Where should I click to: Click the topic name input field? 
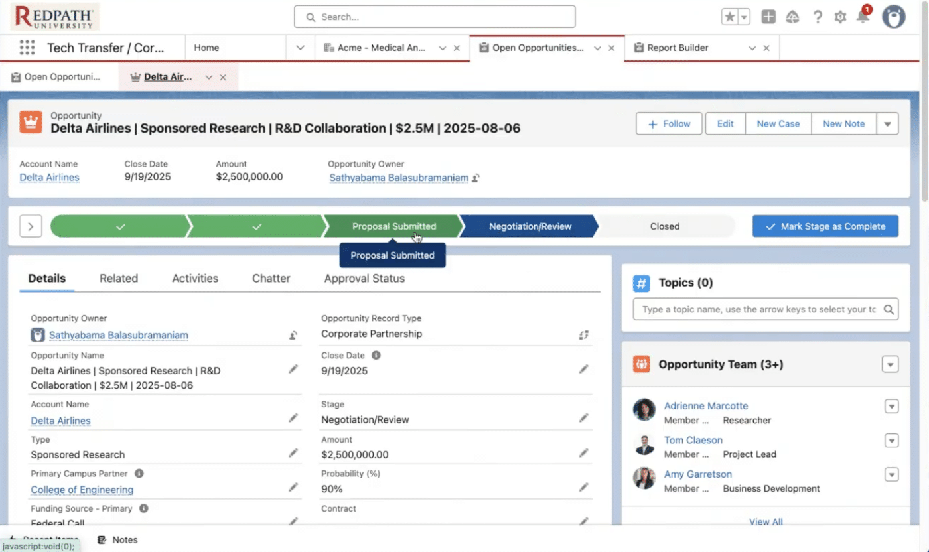tap(766, 309)
